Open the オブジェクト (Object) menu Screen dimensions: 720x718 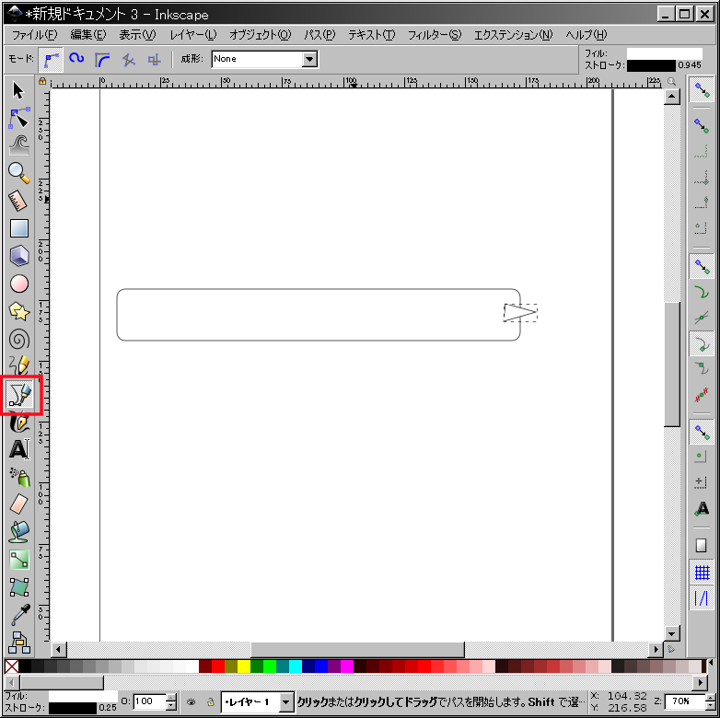260,35
